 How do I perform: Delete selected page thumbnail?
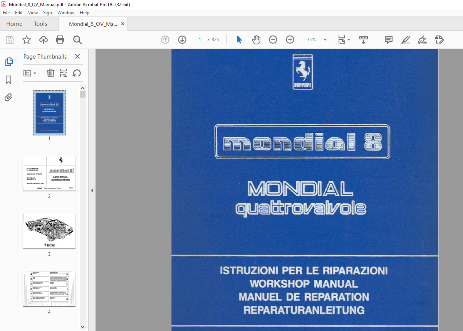pos(50,73)
